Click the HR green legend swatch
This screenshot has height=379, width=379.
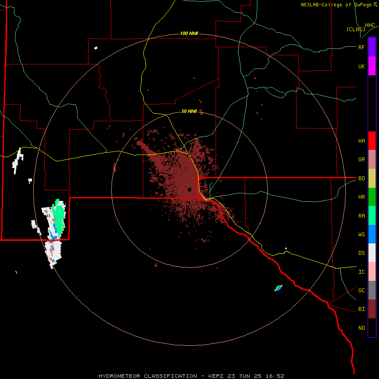[x=372, y=197]
